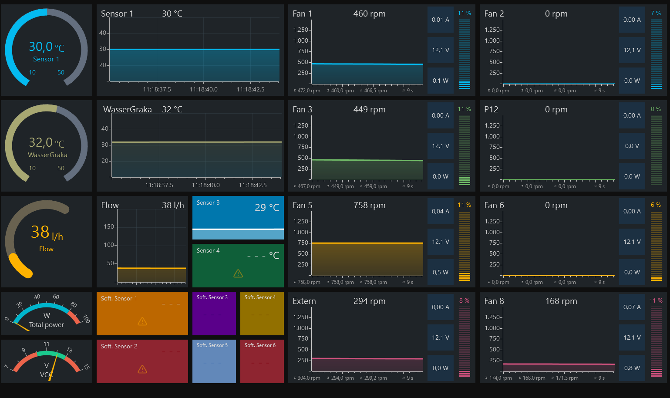
Task: Select the Soft. Sensor 5 light blue tile
Action: point(214,361)
